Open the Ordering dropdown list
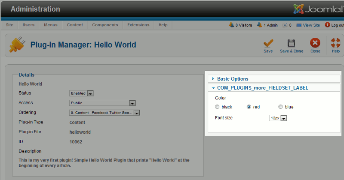Image resolution: width=344 pixels, height=180 pixels. click(x=105, y=113)
